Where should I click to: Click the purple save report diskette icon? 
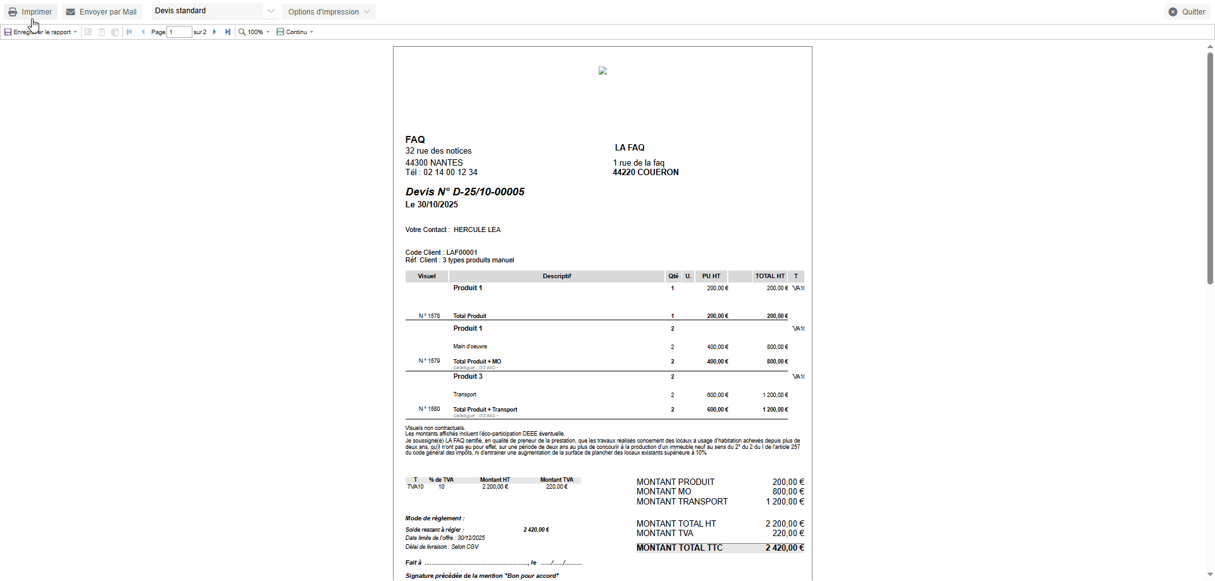[8, 32]
